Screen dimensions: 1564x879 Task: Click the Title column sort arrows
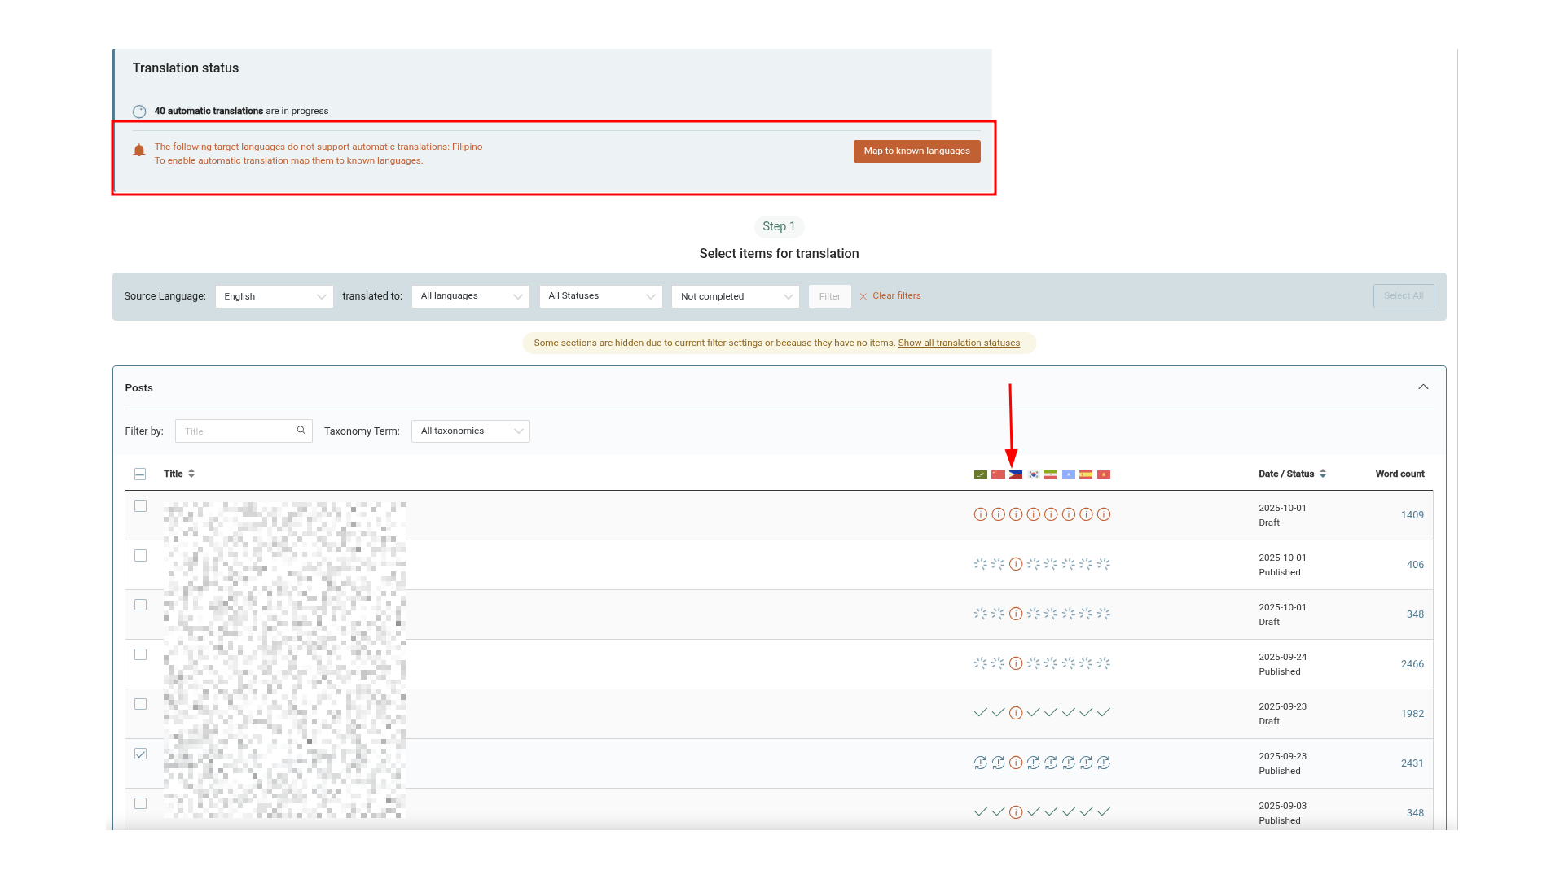[x=191, y=474]
